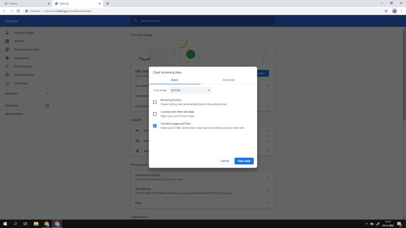Open the Chrome profile avatar
The image size is (406, 228).
[395, 11]
